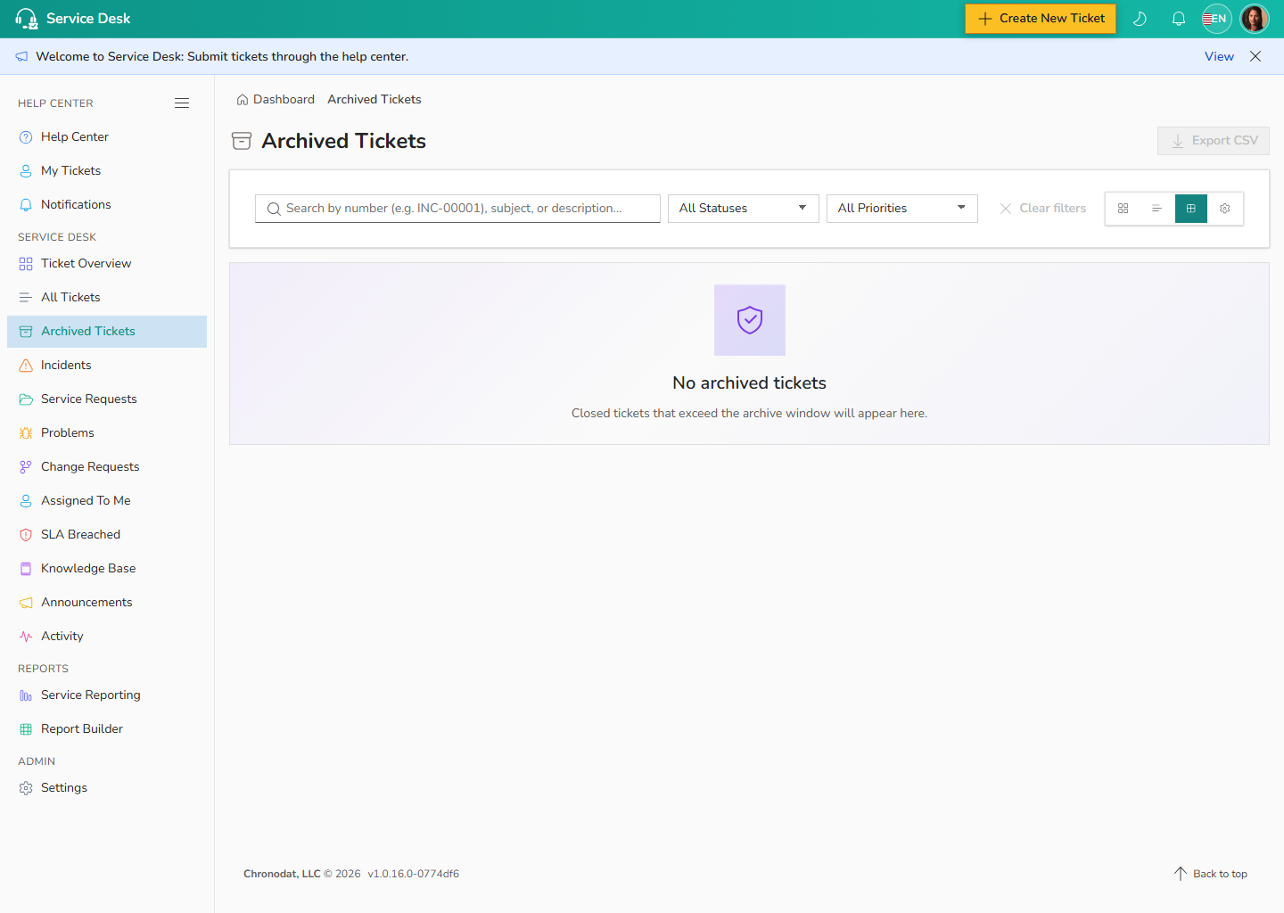Open notifications bell in top bar
Image resolution: width=1284 pixels, height=913 pixels.
[x=1179, y=19]
